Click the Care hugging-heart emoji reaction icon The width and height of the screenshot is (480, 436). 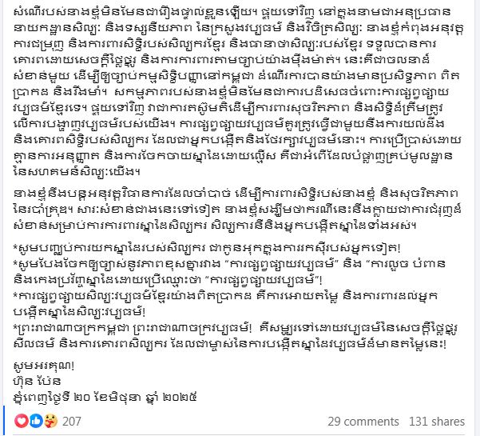point(50,421)
